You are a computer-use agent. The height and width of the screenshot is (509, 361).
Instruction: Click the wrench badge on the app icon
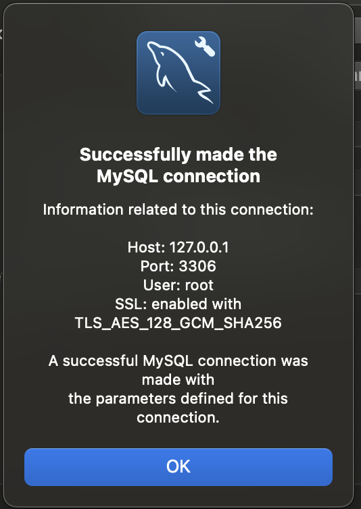point(205,47)
